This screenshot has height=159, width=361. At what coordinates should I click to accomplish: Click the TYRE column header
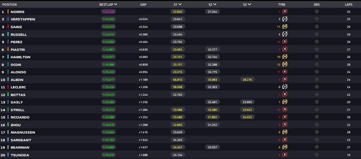coord(282,5)
